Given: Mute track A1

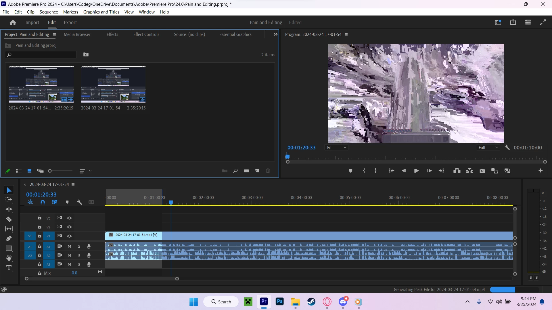Looking at the screenshot, I should [x=69, y=247].
